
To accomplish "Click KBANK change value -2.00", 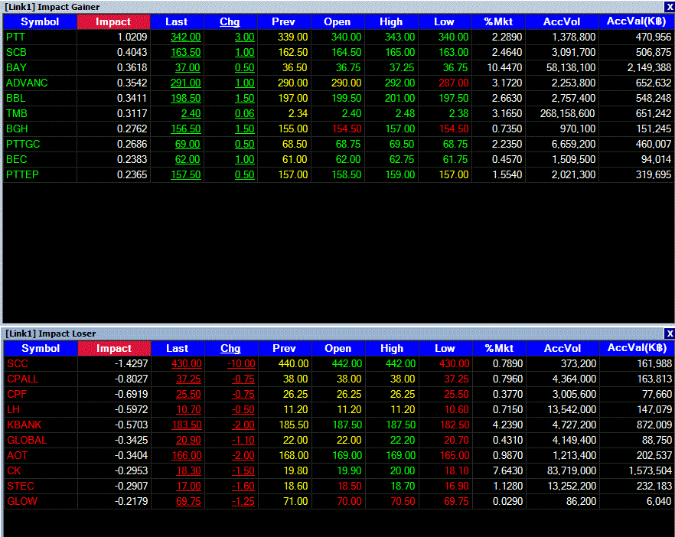I will click(x=243, y=425).
